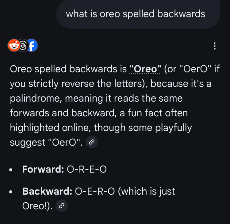230x224 pixels.
Task: Click the "O-R-E-O" spelling text
Action: click(86, 169)
